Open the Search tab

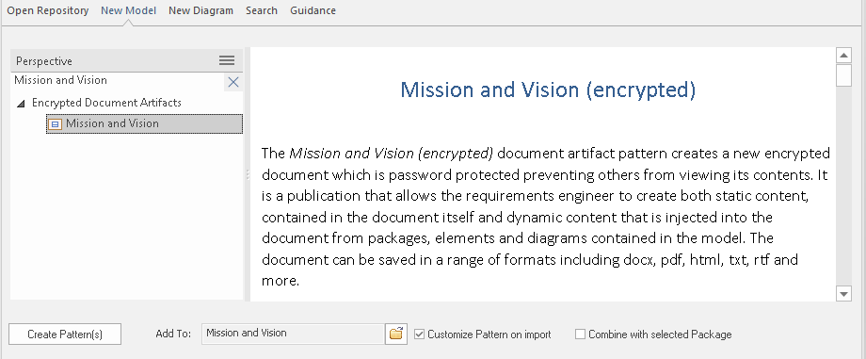click(262, 10)
